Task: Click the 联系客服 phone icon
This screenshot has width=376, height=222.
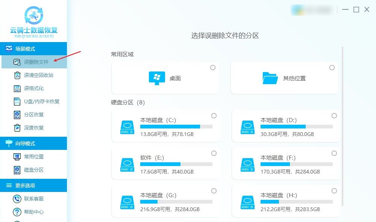Action: 17,199
